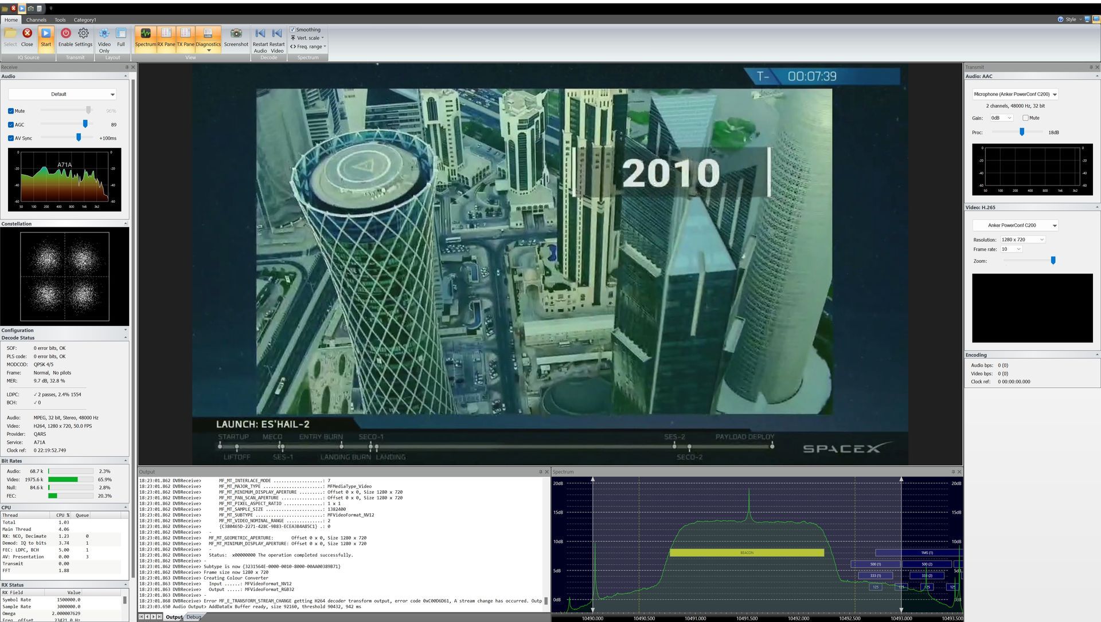Disable the Smoothing checkbox in Spectrum group
The width and height of the screenshot is (1101, 622).
click(293, 29)
